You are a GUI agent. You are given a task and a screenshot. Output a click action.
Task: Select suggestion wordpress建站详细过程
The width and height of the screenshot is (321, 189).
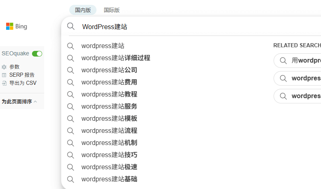click(x=116, y=58)
